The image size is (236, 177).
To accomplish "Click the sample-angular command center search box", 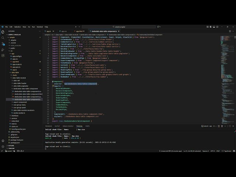I will [119, 27].
